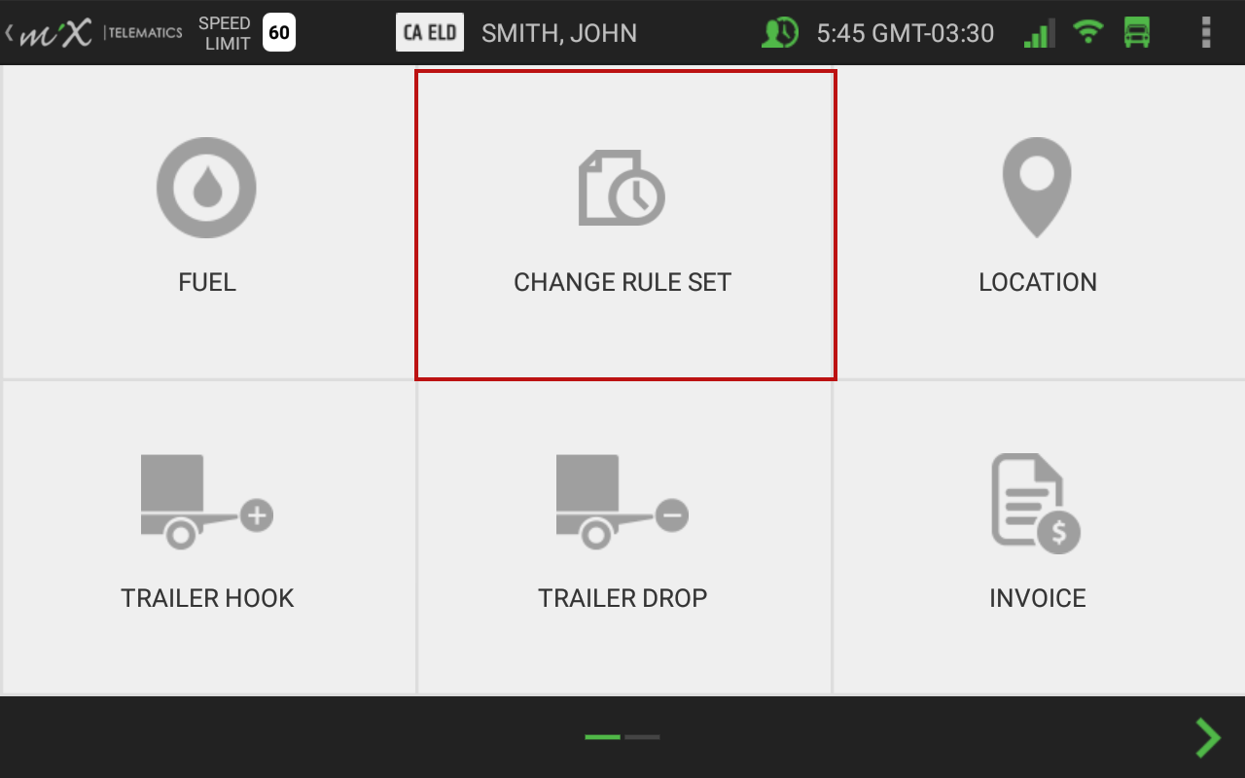1245x778 pixels.
Task: Tap the Location pin icon
Action: coord(1037,188)
